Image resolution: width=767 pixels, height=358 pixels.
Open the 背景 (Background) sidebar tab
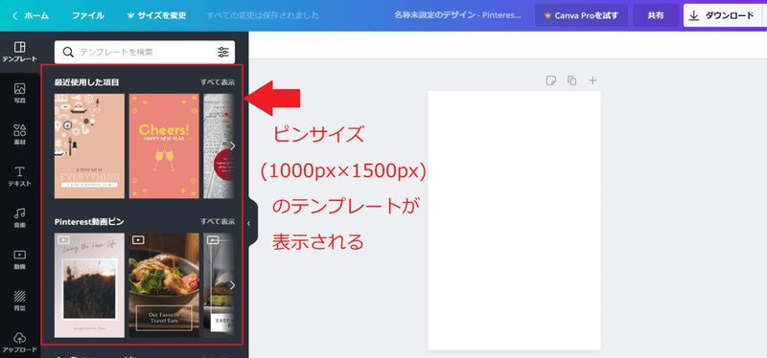(x=19, y=301)
